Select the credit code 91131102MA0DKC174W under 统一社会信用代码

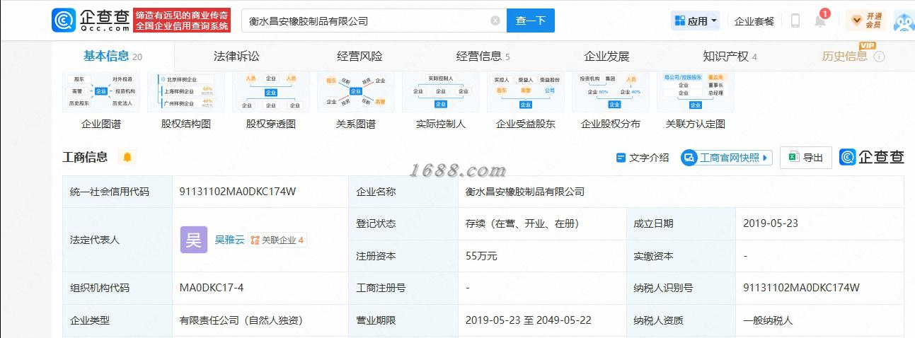[x=238, y=192]
